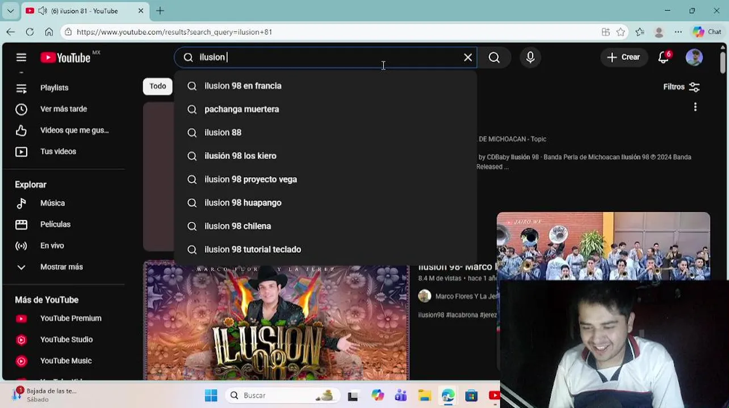
Task: Open the Marco Flores Y La Jerez channel avatar
Action: (x=425, y=296)
